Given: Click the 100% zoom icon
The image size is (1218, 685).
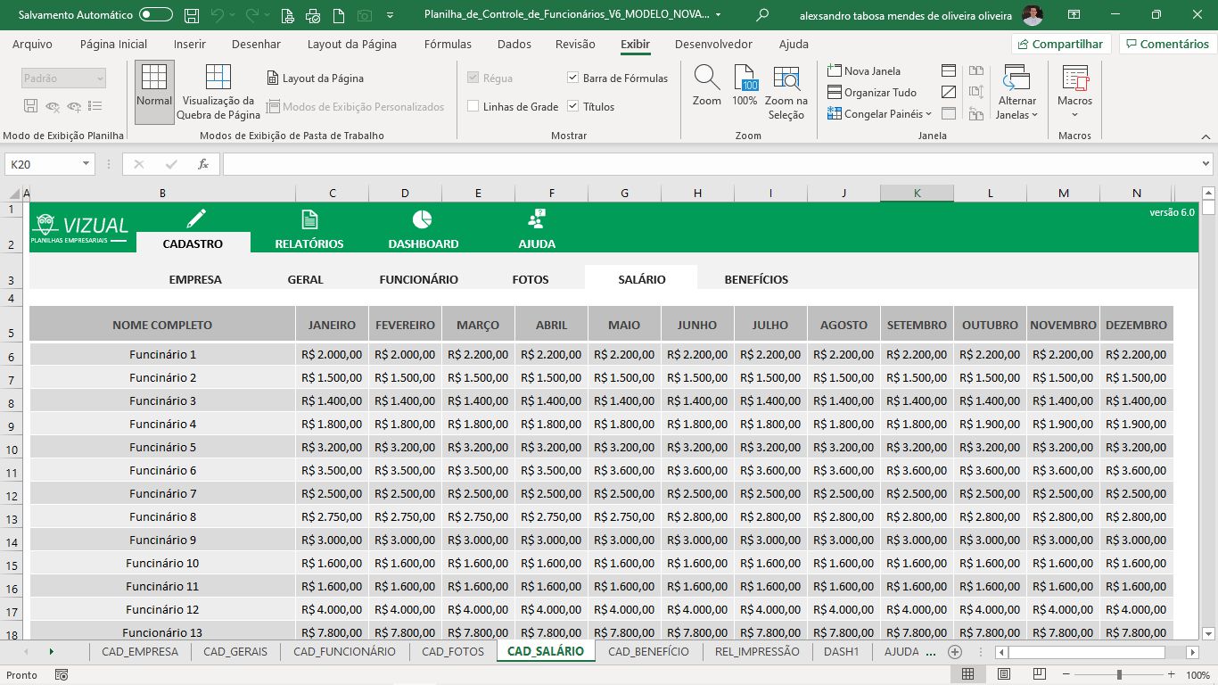Looking at the screenshot, I should [x=745, y=78].
